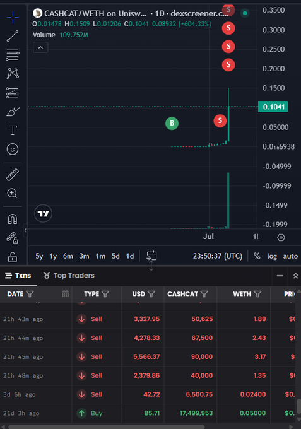Image resolution: width=301 pixels, height=429 pixels.
Task: Activate the zoom in tool
Action: (x=13, y=193)
